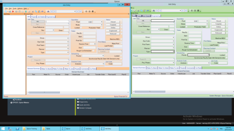Click the Paste clipboard icon in orange toolbar
Image resolution: width=234 pixels, height=131 pixels.
tap(39, 11)
